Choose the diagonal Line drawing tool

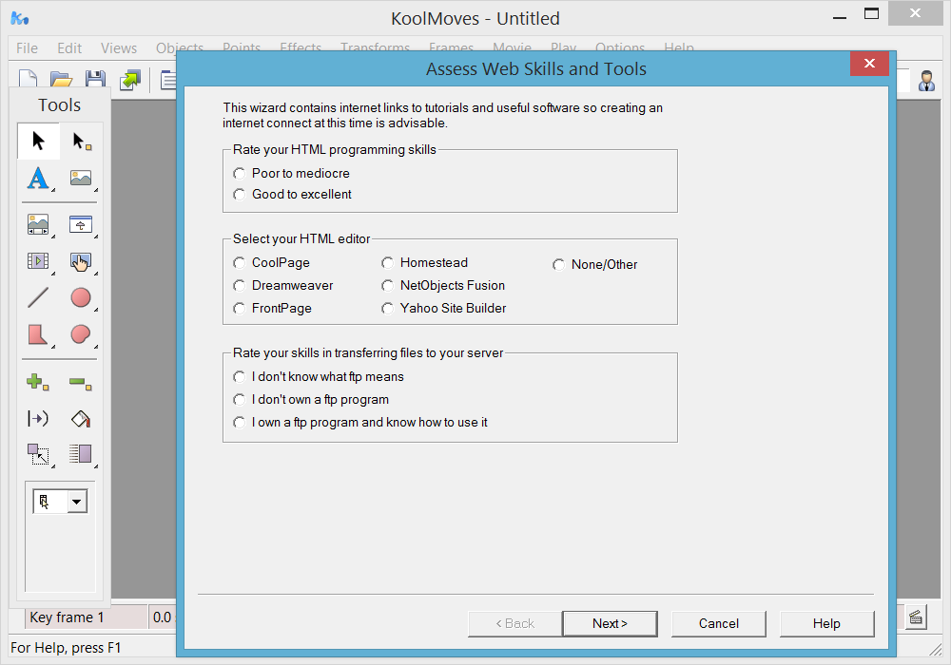pos(38,297)
